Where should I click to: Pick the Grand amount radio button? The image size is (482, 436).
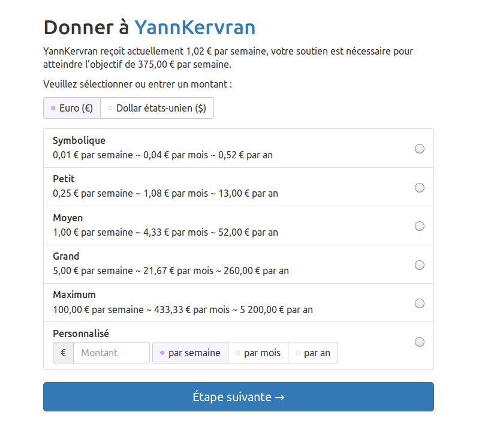click(x=420, y=265)
